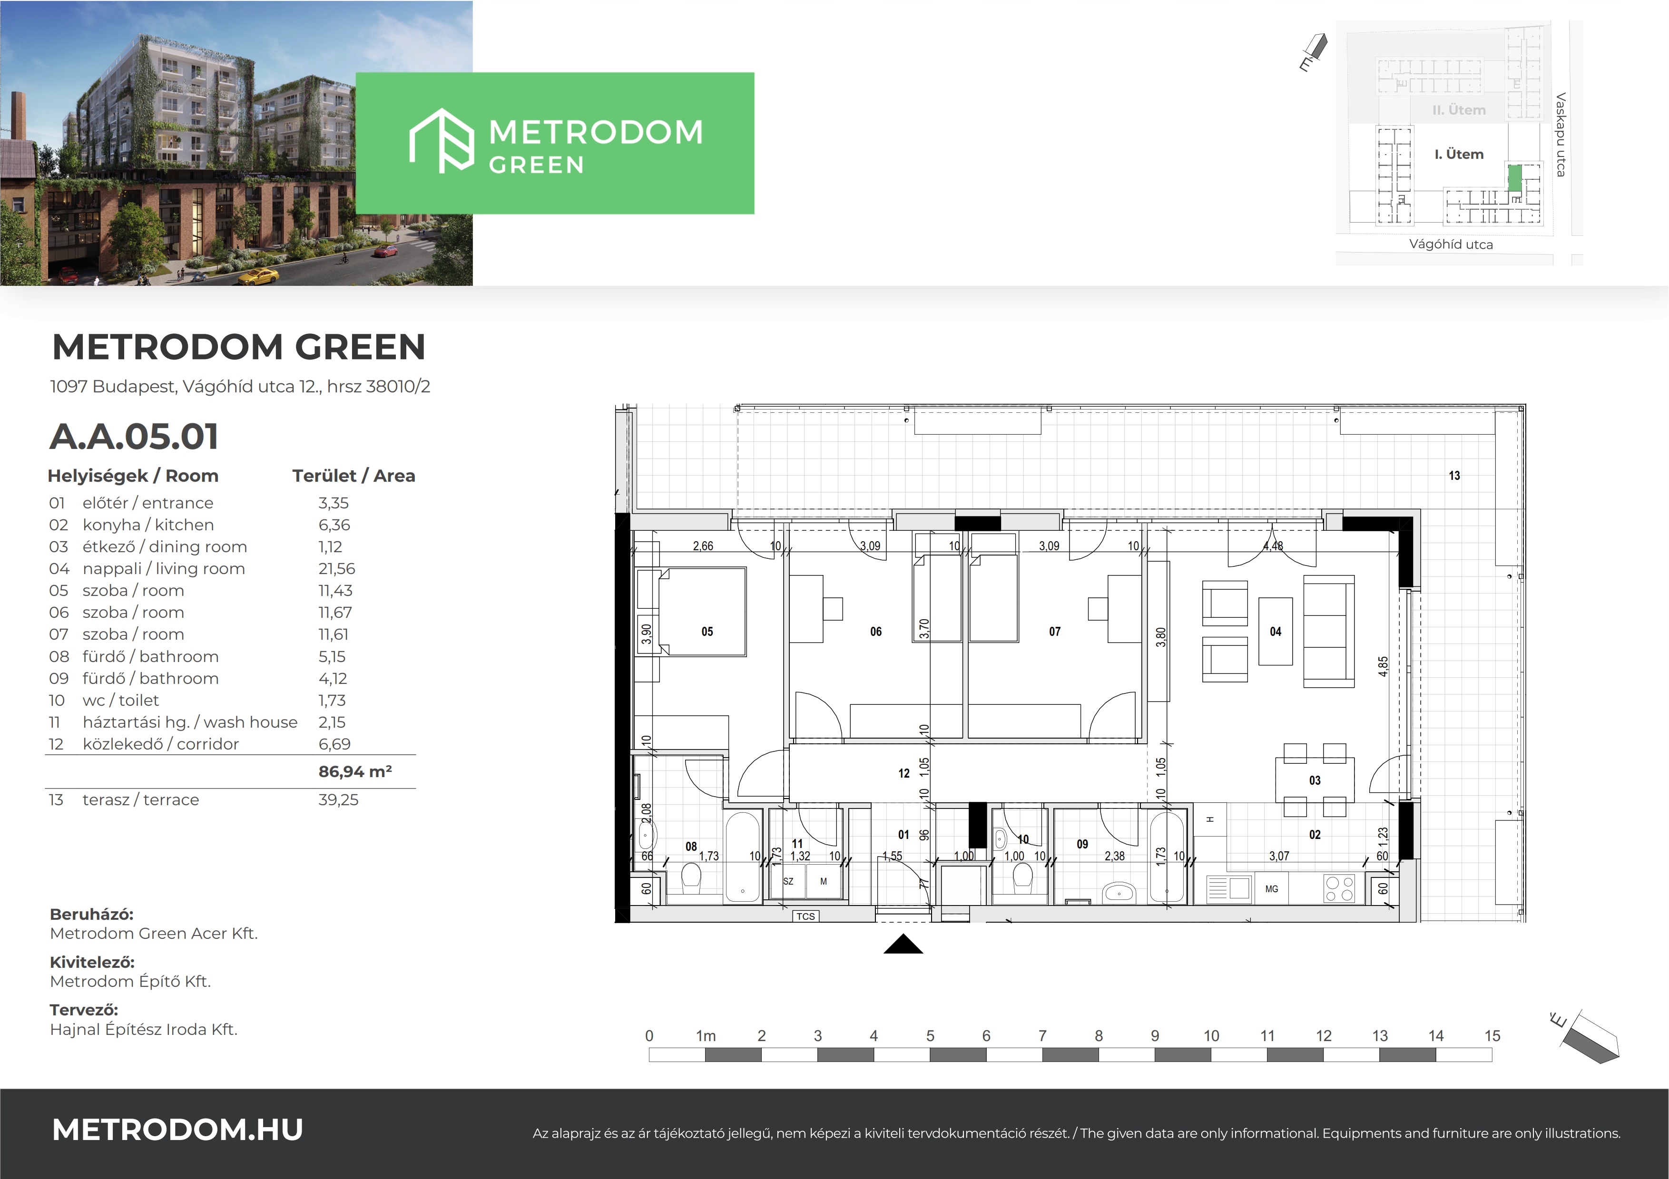The image size is (1669, 1179).
Task: Click the four-burner stove symbol in kitchen
Action: pos(1340,889)
